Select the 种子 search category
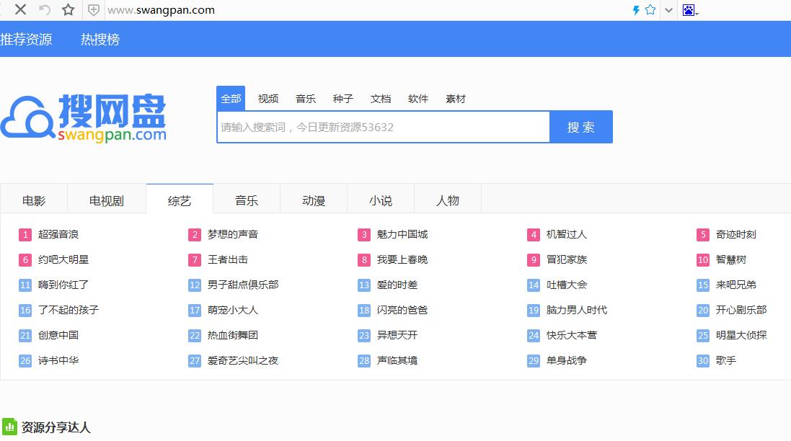The image size is (791, 441). click(343, 99)
